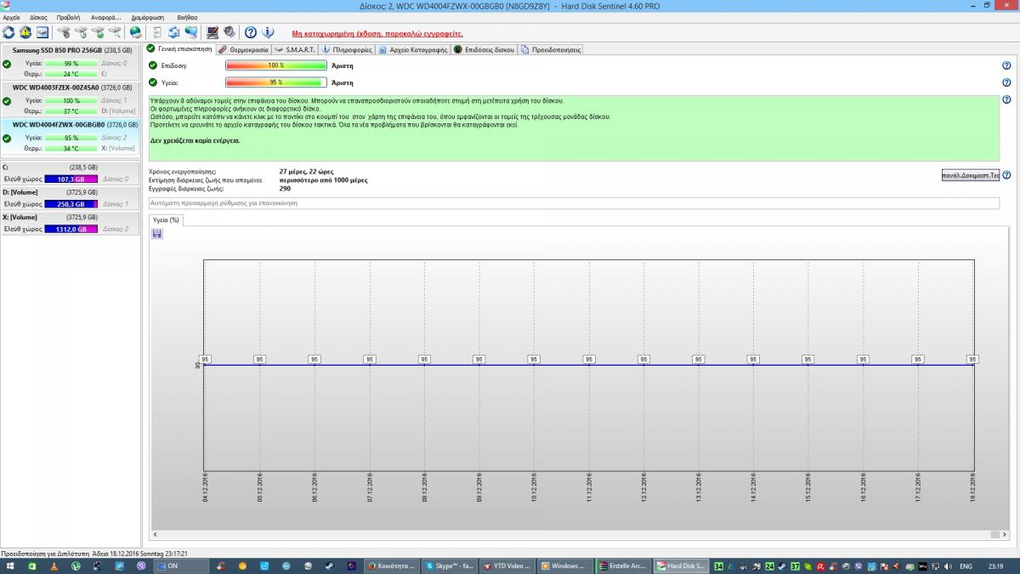
Task: Click the refresh icon in the toolbar
Action: (x=8, y=32)
